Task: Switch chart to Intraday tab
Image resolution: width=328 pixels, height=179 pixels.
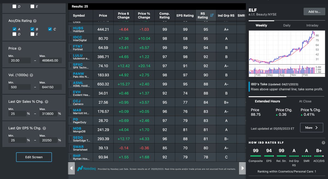Action: click(312, 25)
